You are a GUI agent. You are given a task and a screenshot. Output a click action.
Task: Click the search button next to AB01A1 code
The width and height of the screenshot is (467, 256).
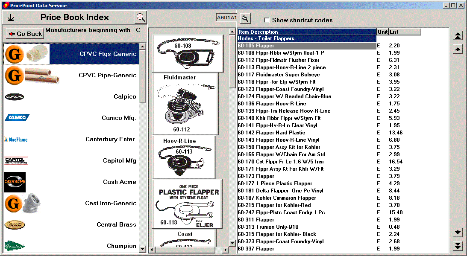pyautogui.click(x=245, y=18)
